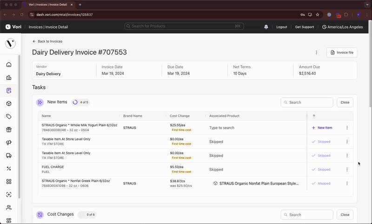Image resolution: width=372 pixels, height=224 pixels.
Task: Click the New Items 4 of 5 progress indicator
Action: coord(80,102)
